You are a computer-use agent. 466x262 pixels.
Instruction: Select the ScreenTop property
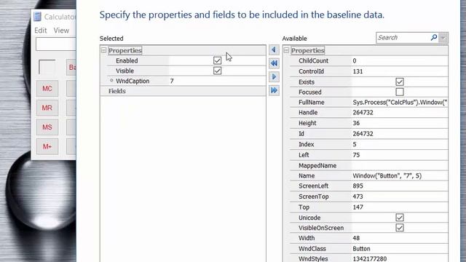click(x=314, y=196)
